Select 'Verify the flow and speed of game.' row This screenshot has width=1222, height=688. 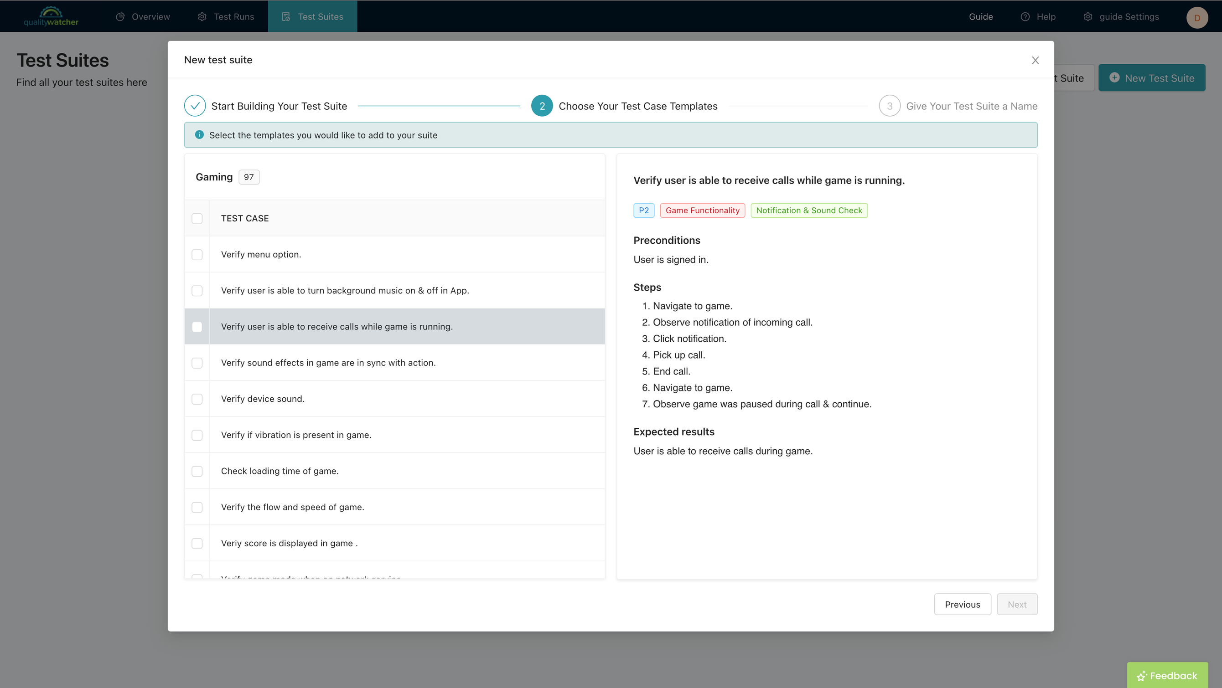[x=395, y=507]
